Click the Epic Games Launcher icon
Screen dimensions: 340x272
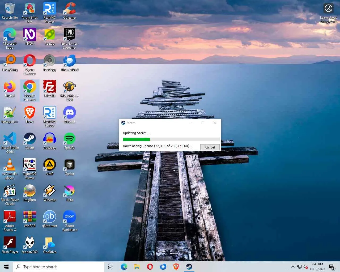tap(70, 39)
